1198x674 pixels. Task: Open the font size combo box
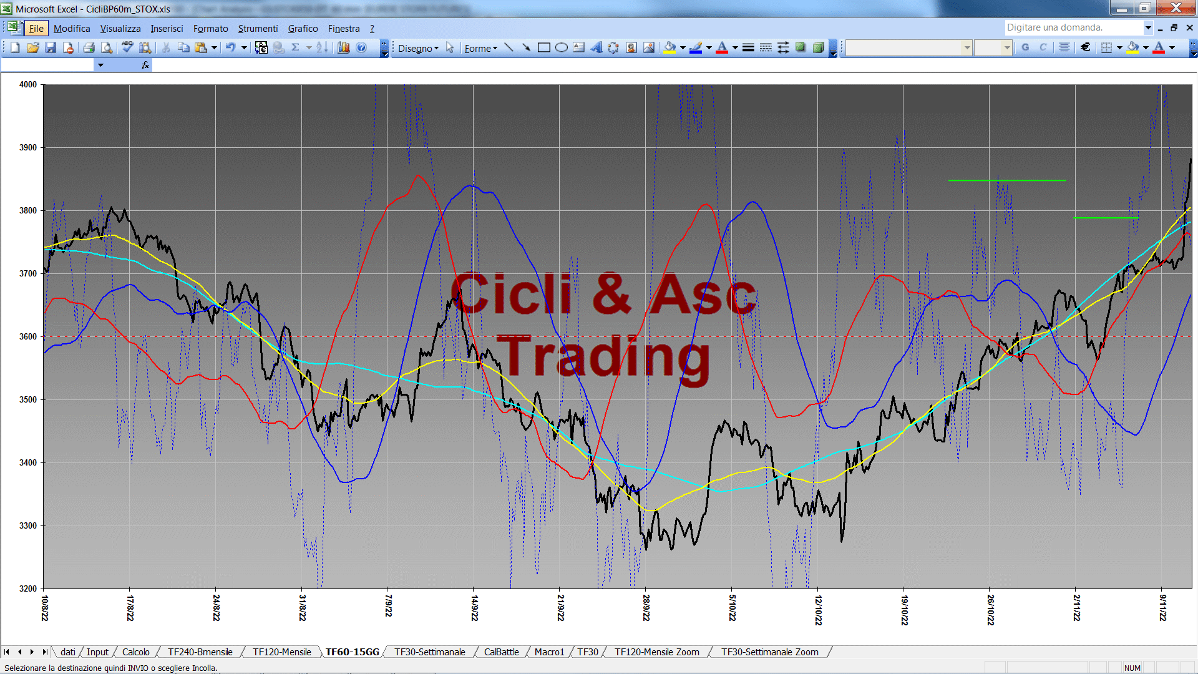(993, 47)
